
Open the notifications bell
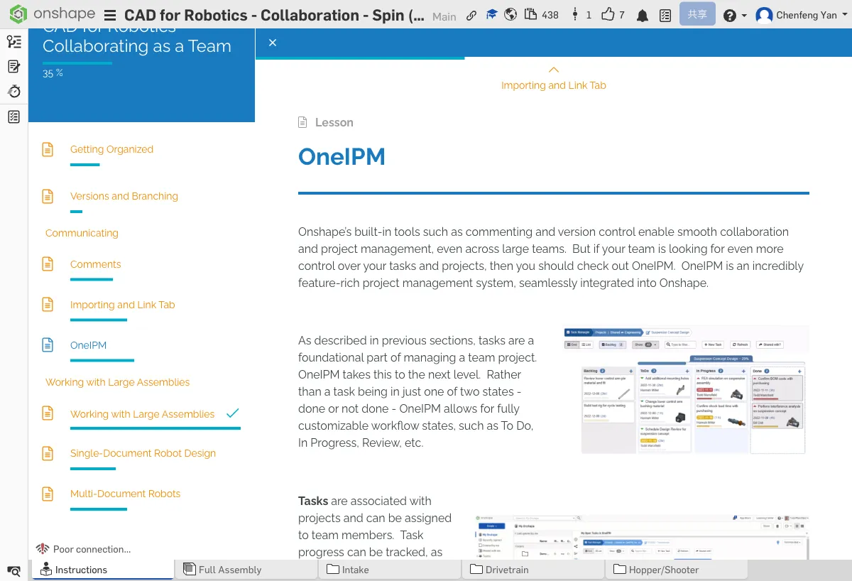pyautogui.click(x=642, y=15)
